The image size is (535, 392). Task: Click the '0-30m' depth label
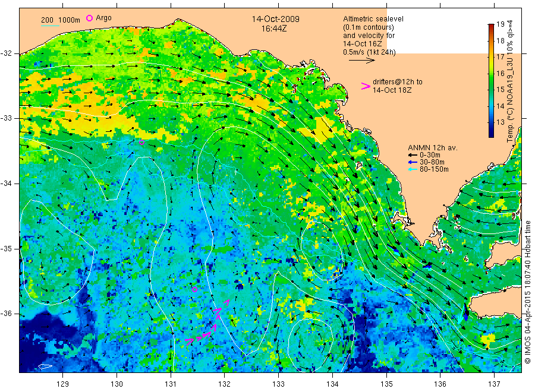(x=430, y=155)
